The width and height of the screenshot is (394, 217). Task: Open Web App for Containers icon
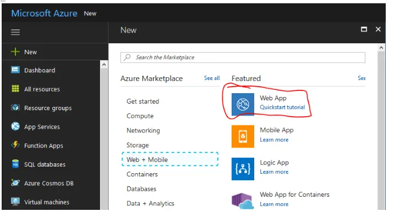(x=243, y=201)
